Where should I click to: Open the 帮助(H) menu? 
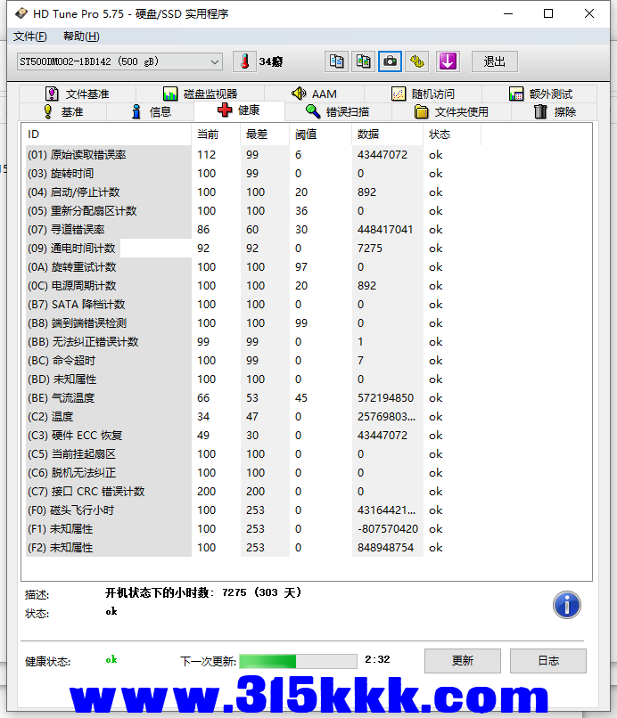pyautogui.click(x=81, y=37)
